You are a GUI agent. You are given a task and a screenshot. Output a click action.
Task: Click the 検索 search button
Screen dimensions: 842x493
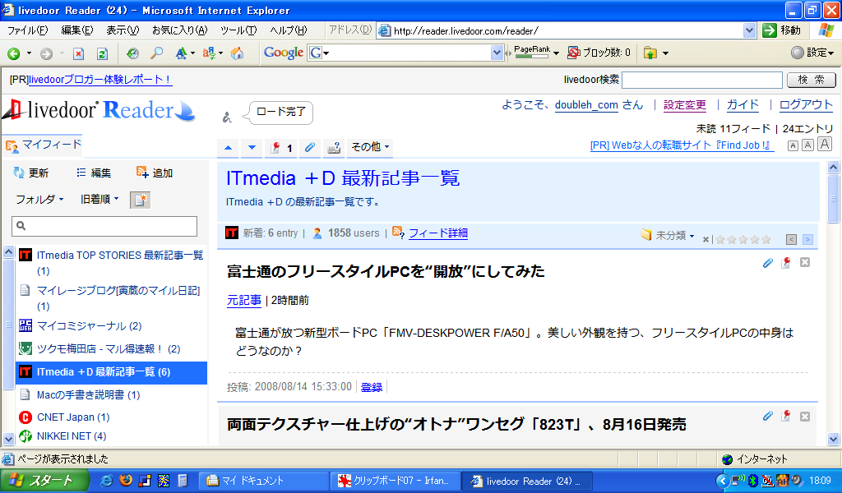click(811, 80)
